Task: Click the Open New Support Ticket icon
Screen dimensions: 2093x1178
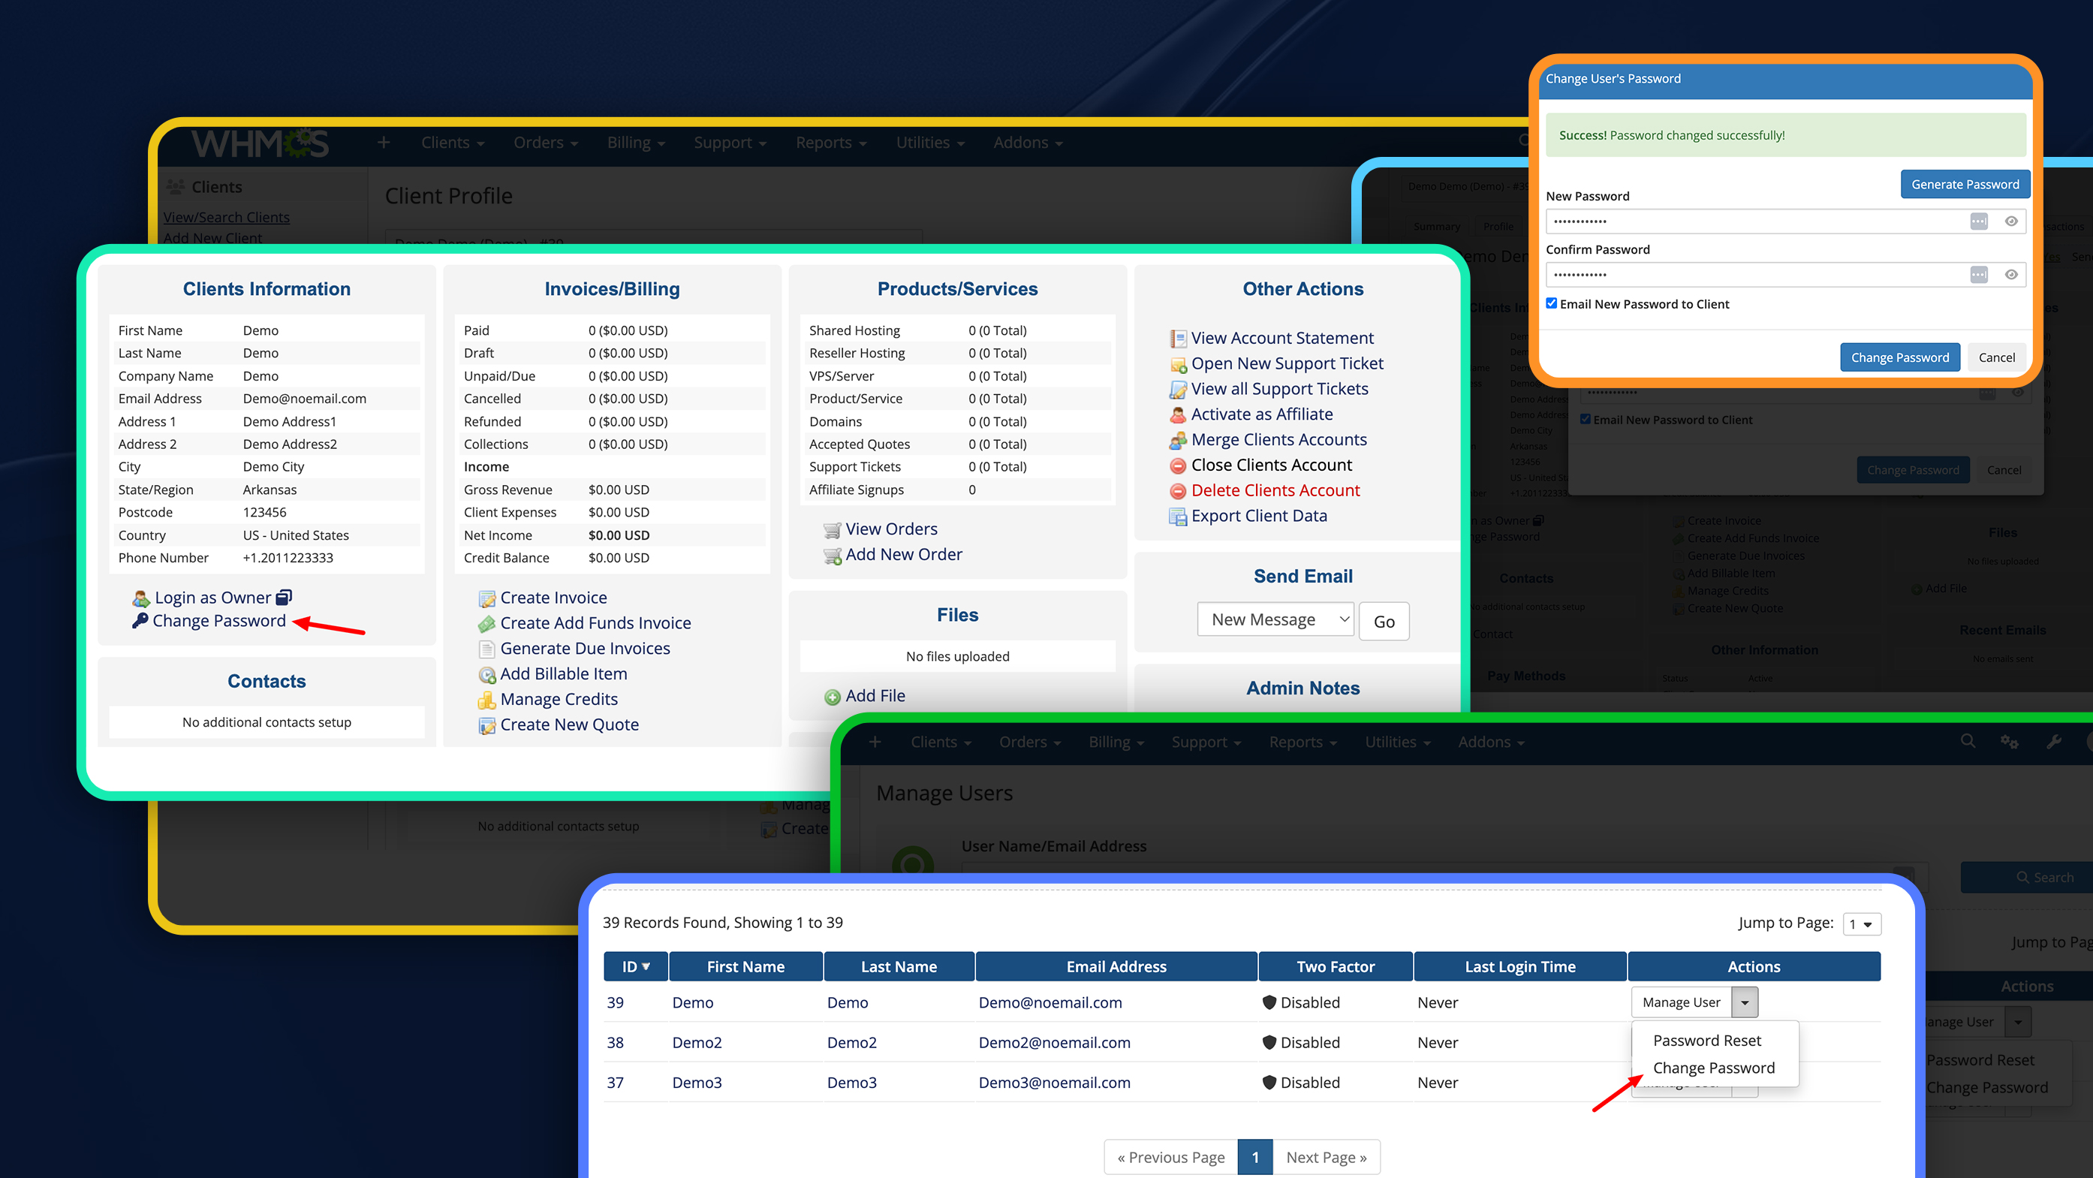Action: (1178, 364)
